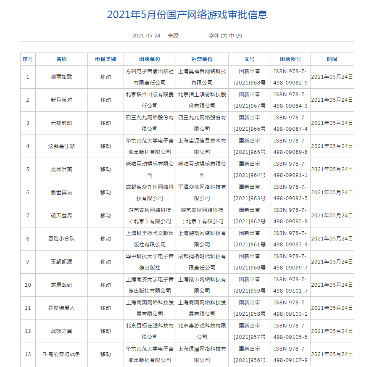The image size is (374, 367).
Task: Click the 申报类别 column header
Action: tap(105, 59)
